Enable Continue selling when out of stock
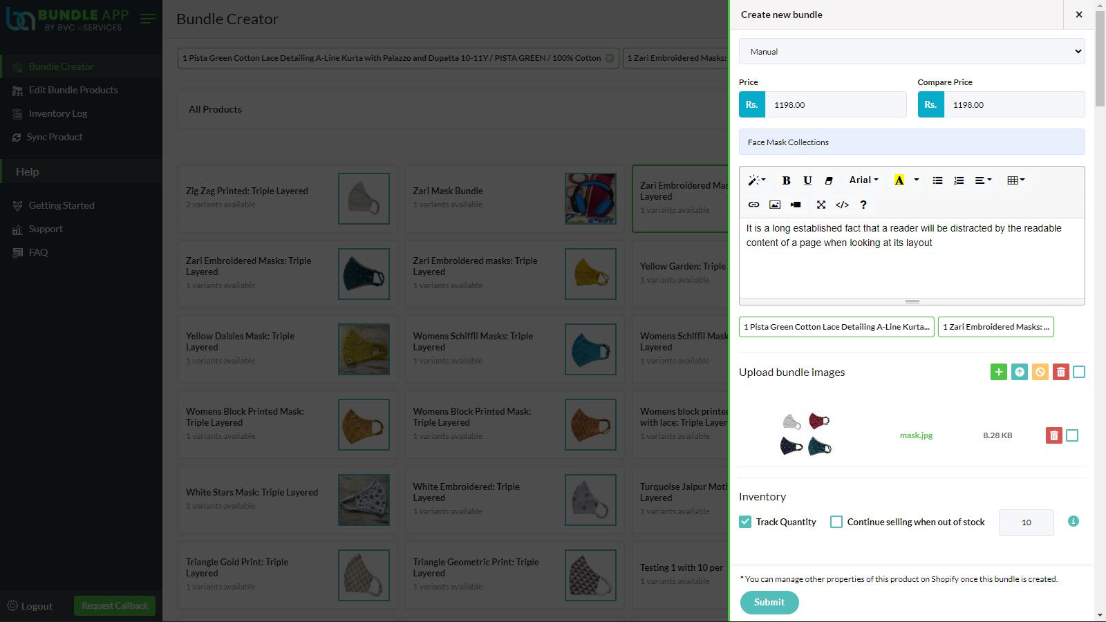Viewport: 1106px width, 622px height. pyautogui.click(x=836, y=522)
